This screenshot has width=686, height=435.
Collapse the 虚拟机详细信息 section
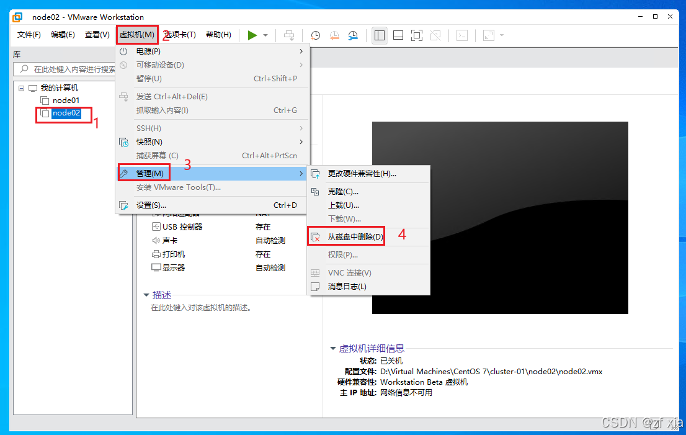click(333, 348)
